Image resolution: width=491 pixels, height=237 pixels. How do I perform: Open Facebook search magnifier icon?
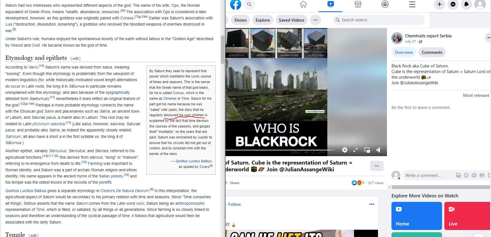(249, 4)
